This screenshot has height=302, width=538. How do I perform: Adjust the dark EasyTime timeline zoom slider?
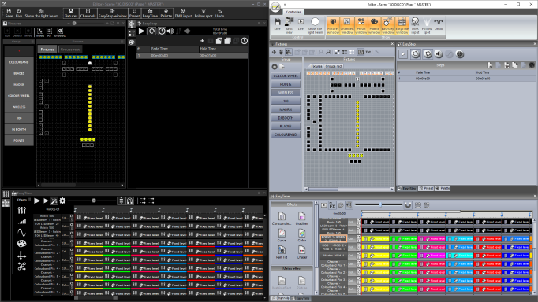click(x=94, y=201)
